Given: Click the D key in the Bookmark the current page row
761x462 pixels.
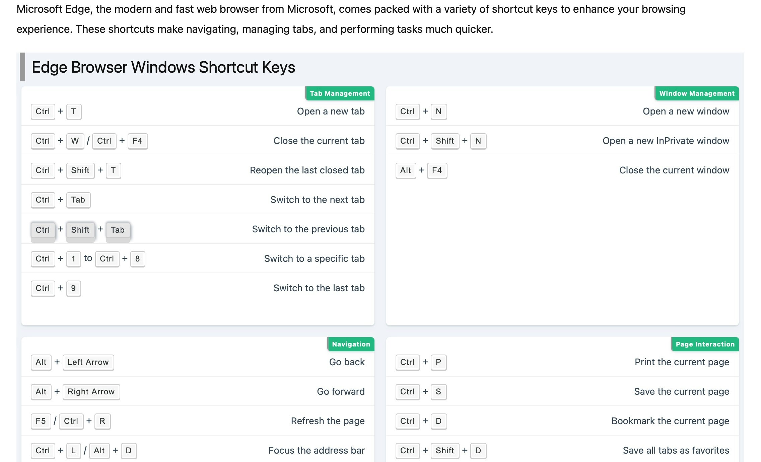Looking at the screenshot, I should pos(438,421).
